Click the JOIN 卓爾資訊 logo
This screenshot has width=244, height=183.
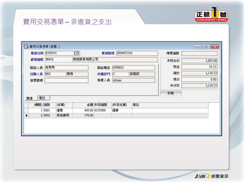(x=211, y=176)
